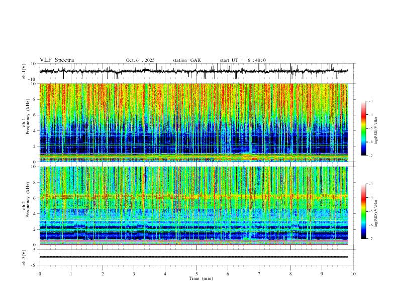Screen dimensions: 398x307
Task: Click the ch.2 colorbar 'log(PSD)(V²/Hz)' label
Action: click(376, 214)
